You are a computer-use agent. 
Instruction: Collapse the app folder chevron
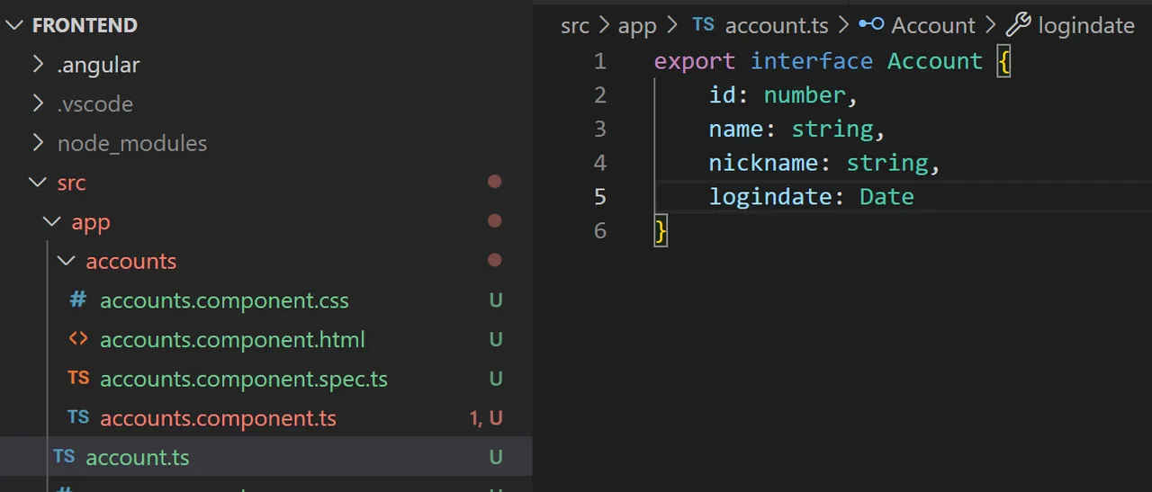tap(52, 221)
